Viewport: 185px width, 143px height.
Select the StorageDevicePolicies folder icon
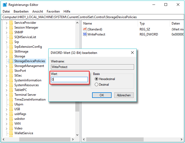pyautogui.click(x=11, y=61)
